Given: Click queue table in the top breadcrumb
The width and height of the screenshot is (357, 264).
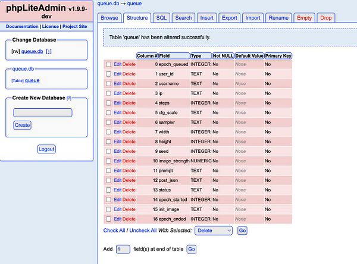Looking at the screenshot, I should [134, 4].
